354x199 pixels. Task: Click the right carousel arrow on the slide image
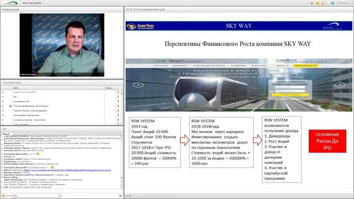coord(340,85)
